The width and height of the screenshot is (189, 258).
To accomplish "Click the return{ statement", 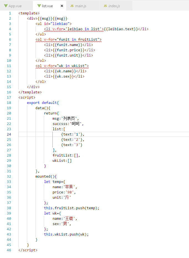I will pos(51,113).
